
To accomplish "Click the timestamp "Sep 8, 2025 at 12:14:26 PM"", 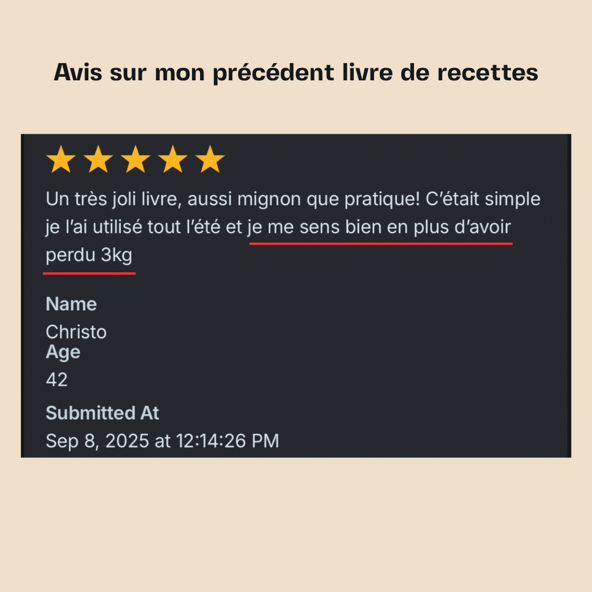I will pos(162,441).
